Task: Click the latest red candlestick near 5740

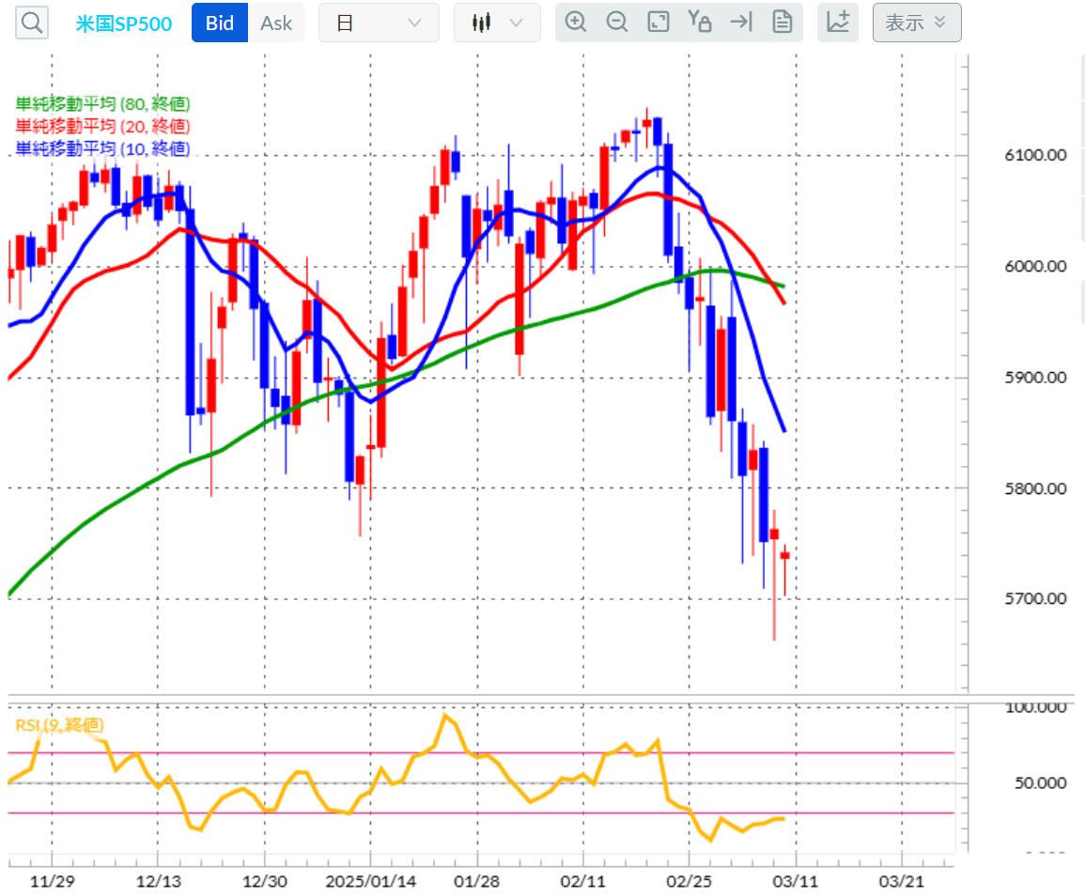Action: [x=784, y=556]
